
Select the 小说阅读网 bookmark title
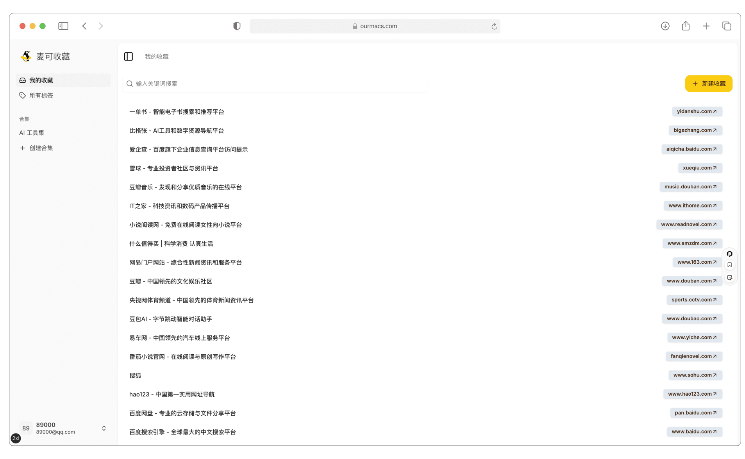pos(186,225)
